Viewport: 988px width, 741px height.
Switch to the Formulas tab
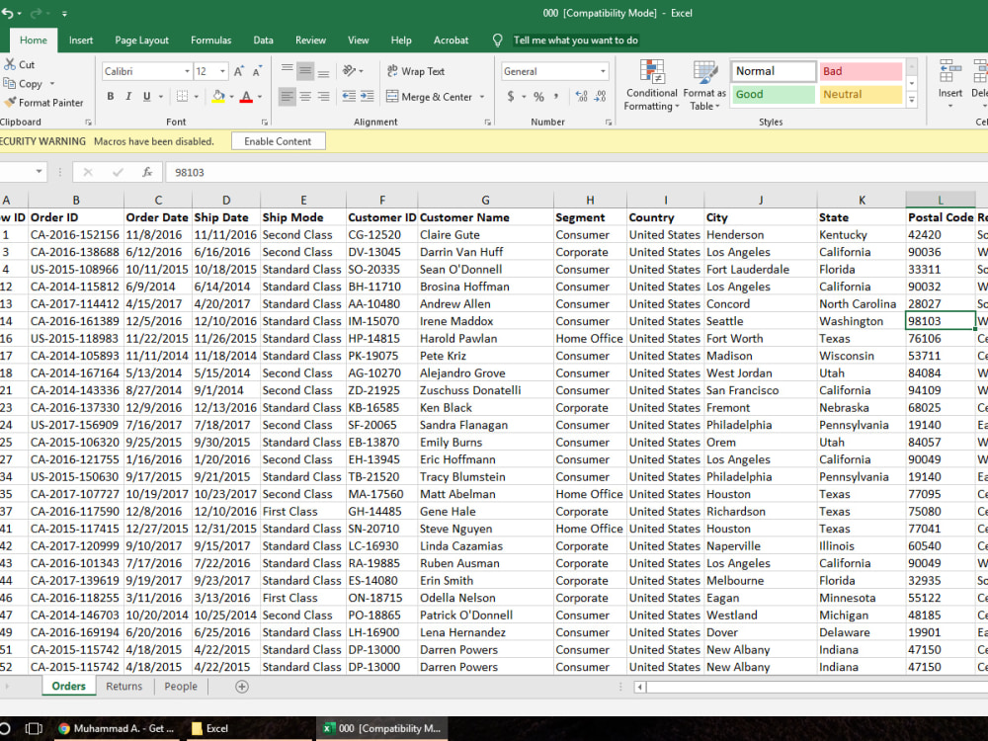click(211, 41)
